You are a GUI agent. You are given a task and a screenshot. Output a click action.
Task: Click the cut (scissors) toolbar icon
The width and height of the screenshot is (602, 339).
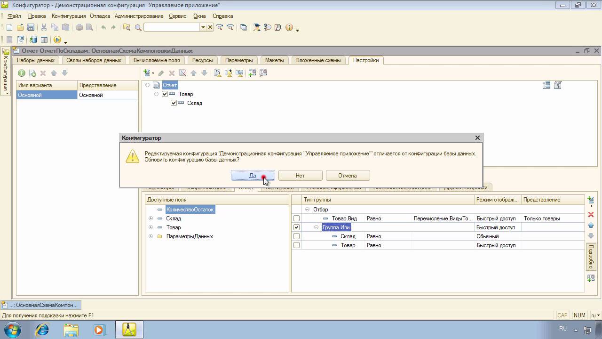44,27
